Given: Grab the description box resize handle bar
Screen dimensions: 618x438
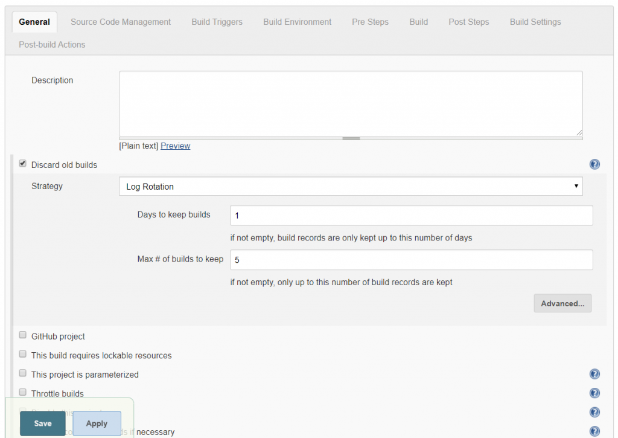Looking at the screenshot, I should (x=351, y=138).
